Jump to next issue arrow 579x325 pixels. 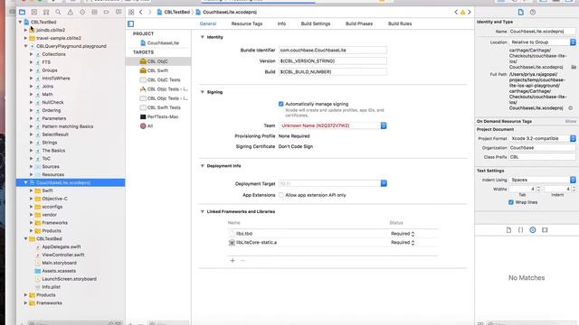[x=470, y=12]
